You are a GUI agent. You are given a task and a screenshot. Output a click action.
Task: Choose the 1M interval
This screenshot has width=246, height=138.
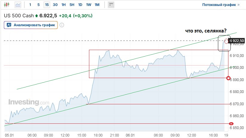click(97, 5)
